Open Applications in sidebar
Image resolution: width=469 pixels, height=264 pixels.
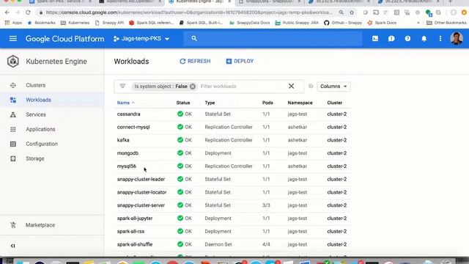tap(40, 129)
